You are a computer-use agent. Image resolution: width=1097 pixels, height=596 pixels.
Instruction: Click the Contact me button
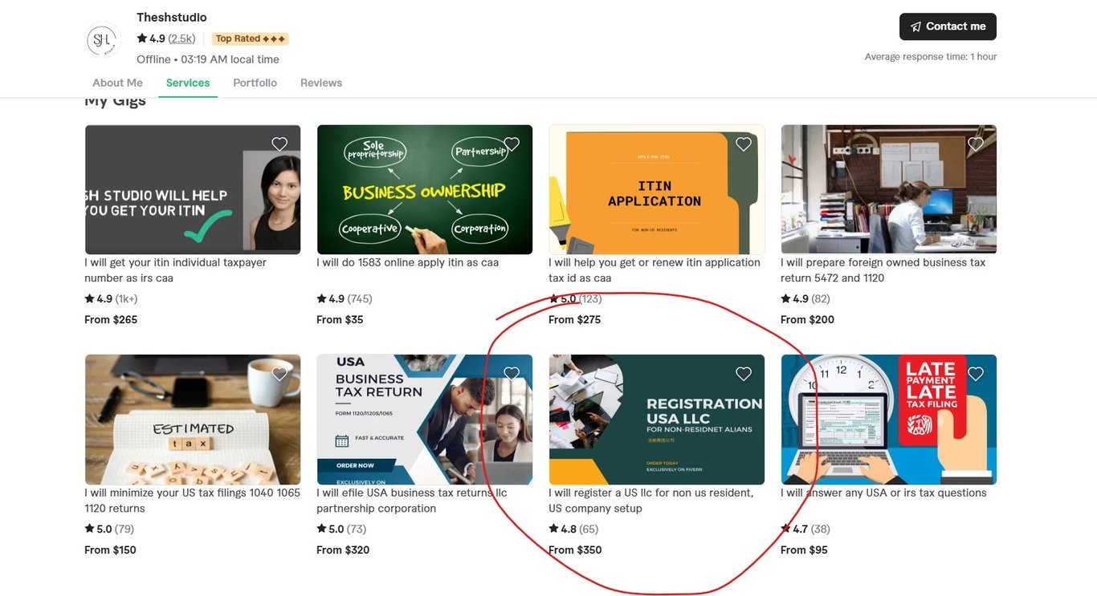tap(948, 26)
